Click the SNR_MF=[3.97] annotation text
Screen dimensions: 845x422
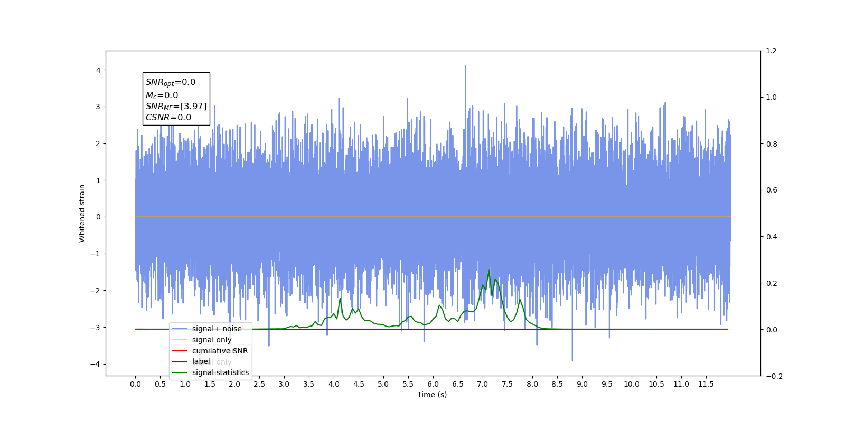[176, 107]
